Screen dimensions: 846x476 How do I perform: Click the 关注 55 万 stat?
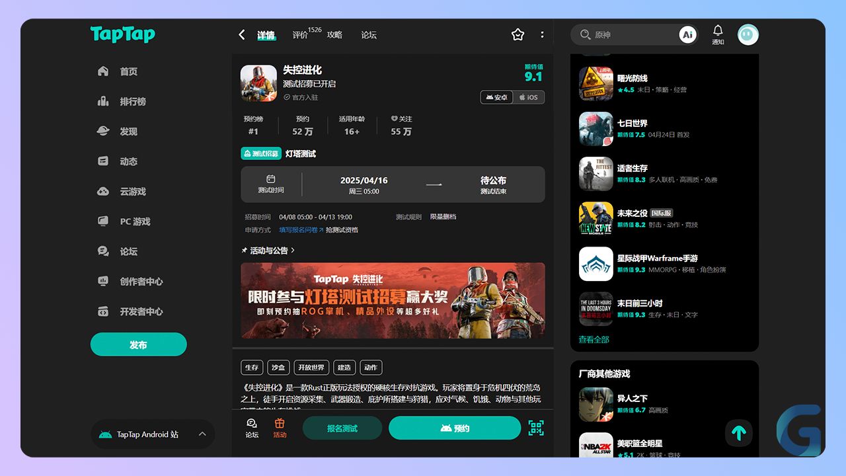point(401,126)
